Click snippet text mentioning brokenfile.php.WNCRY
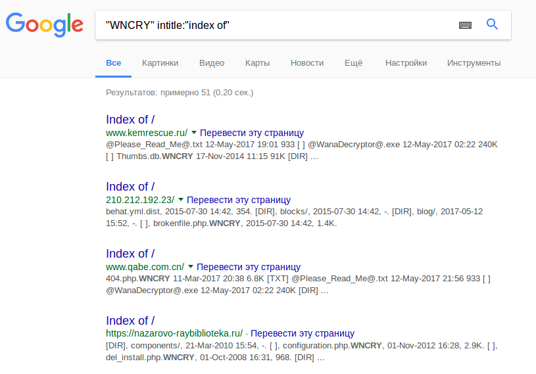This screenshot has height=374, width=536. click(x=295, y=217)
